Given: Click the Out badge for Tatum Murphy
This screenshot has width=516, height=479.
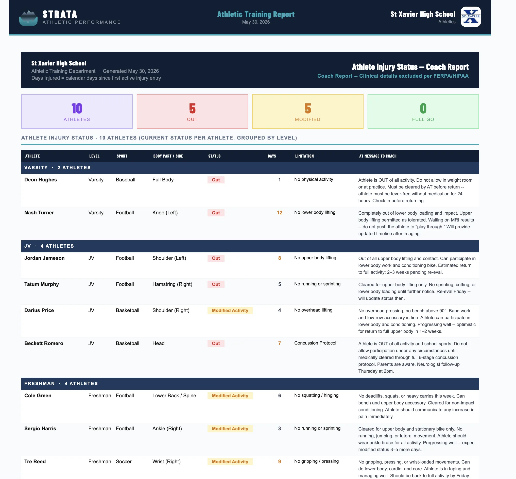Looking at the screenshot, I should pos(216,284).
